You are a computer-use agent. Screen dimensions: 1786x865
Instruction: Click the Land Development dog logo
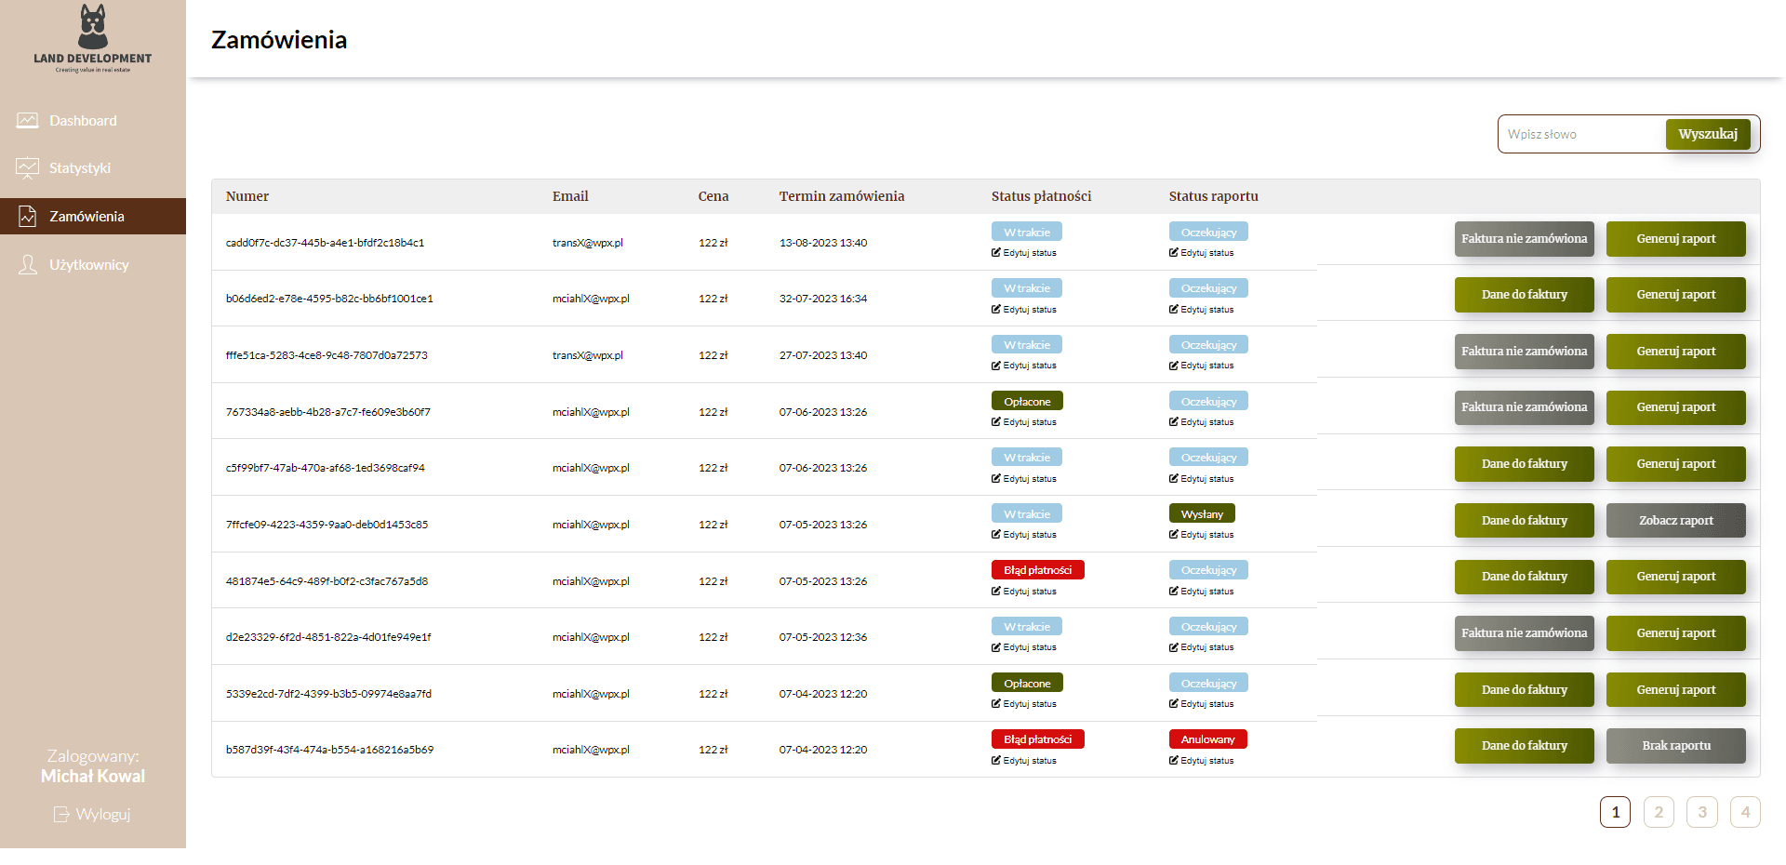[x=92, y=27]
